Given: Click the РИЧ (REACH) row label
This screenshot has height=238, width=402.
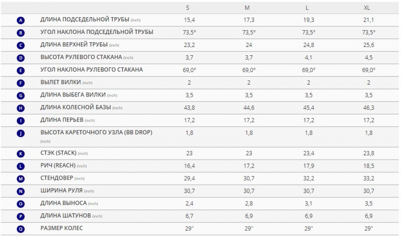Looking at the screenshot, I should click(x=58, y=166).
